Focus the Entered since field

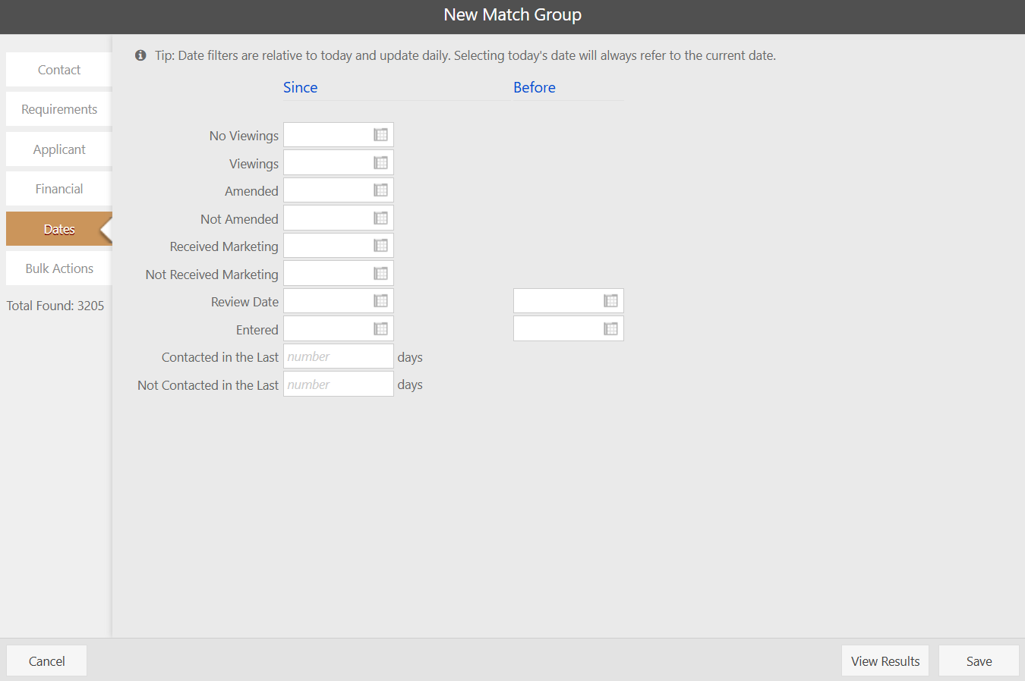coord(339,329)
